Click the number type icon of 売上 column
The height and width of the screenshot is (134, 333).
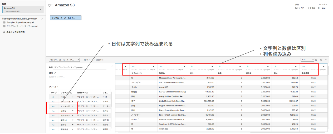click(192, 67)
